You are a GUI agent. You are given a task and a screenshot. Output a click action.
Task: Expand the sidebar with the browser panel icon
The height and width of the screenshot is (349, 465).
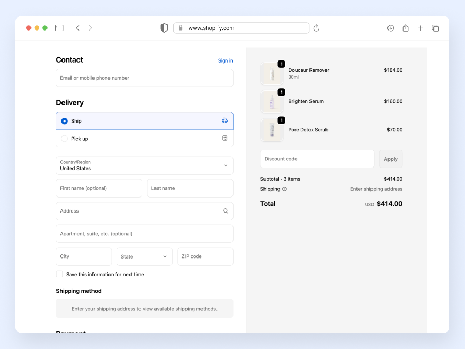(x=59, y=28)
